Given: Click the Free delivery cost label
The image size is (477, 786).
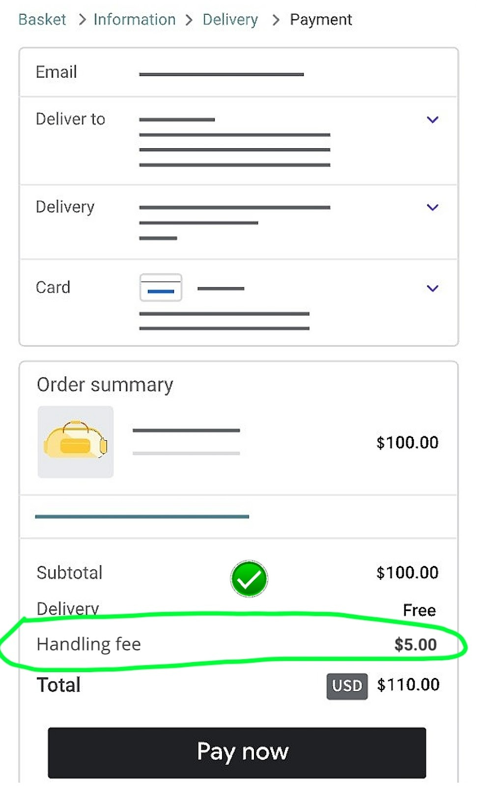Looking at the screenshot, I should click(419, 610).
